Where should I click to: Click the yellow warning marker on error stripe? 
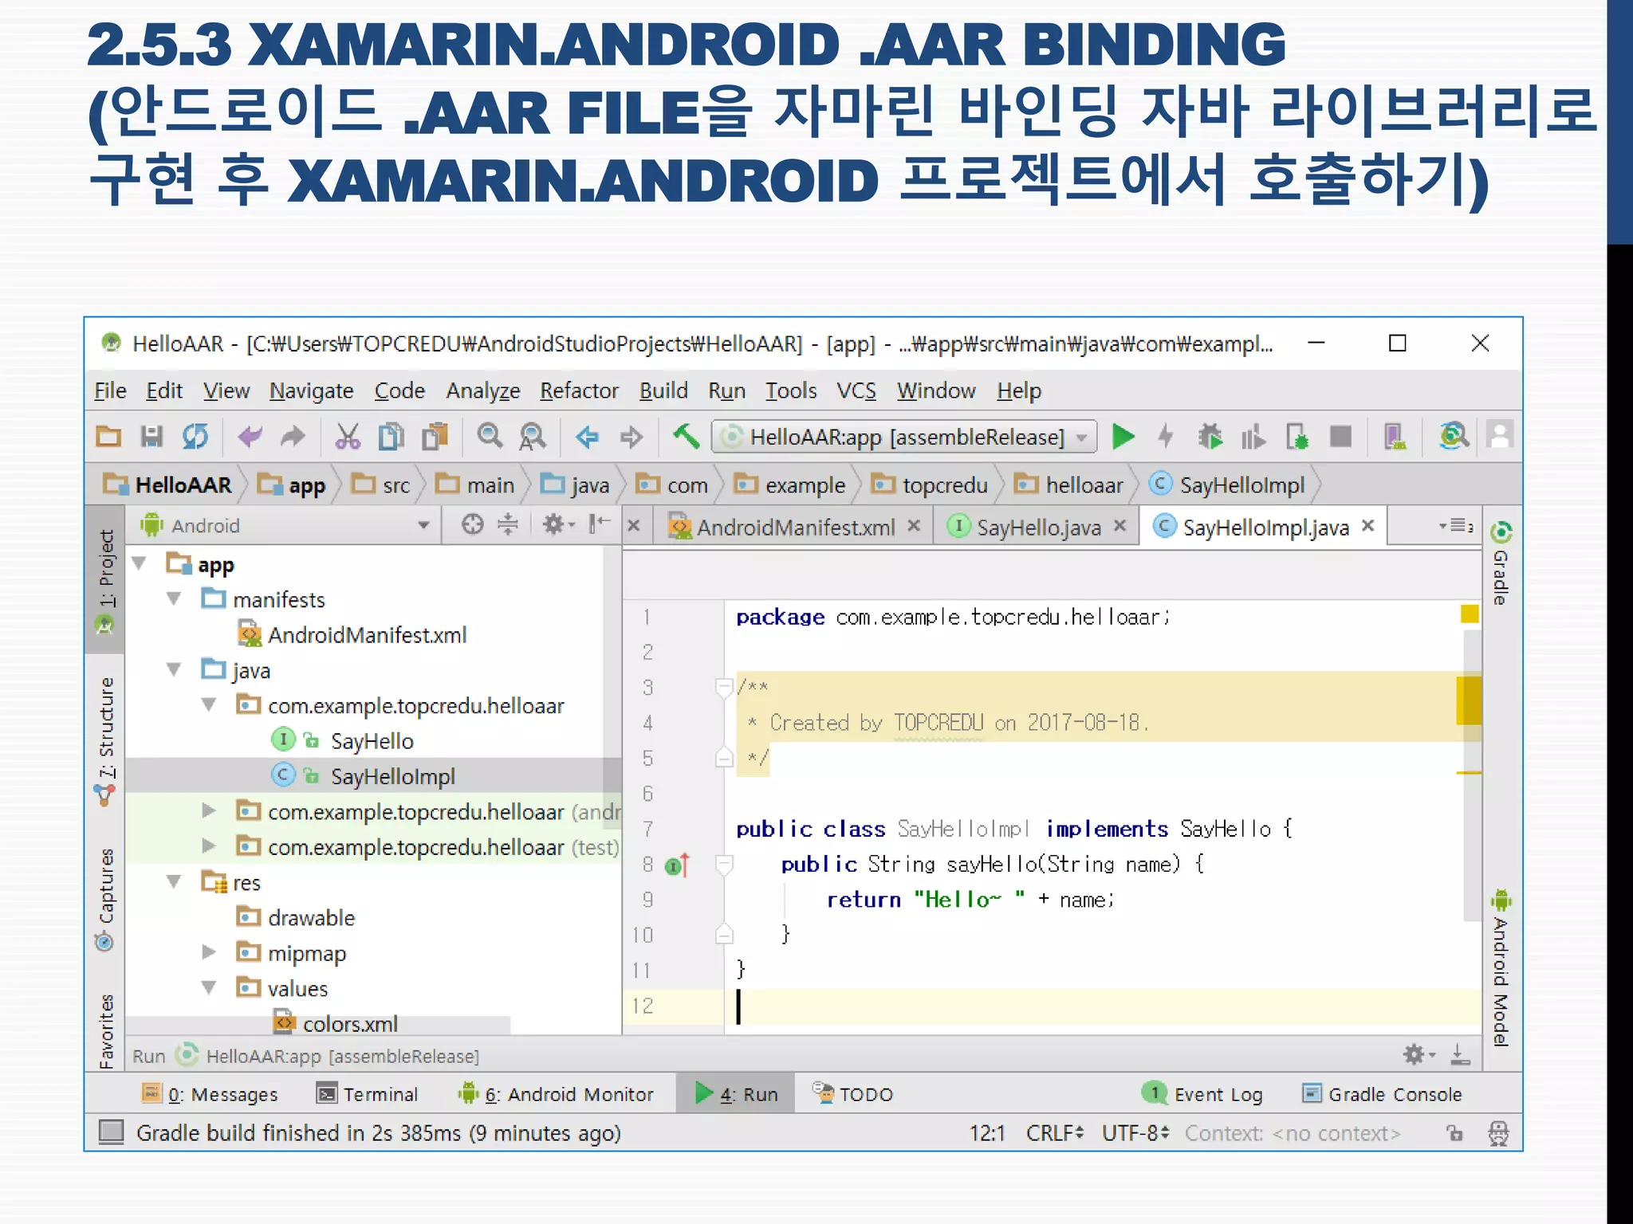pos(1469,700)
